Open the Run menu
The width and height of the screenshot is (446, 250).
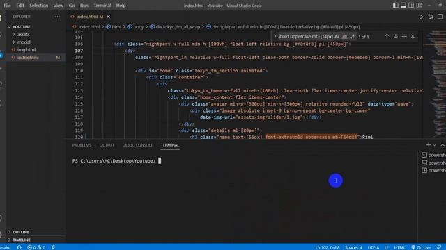(84, 6)
